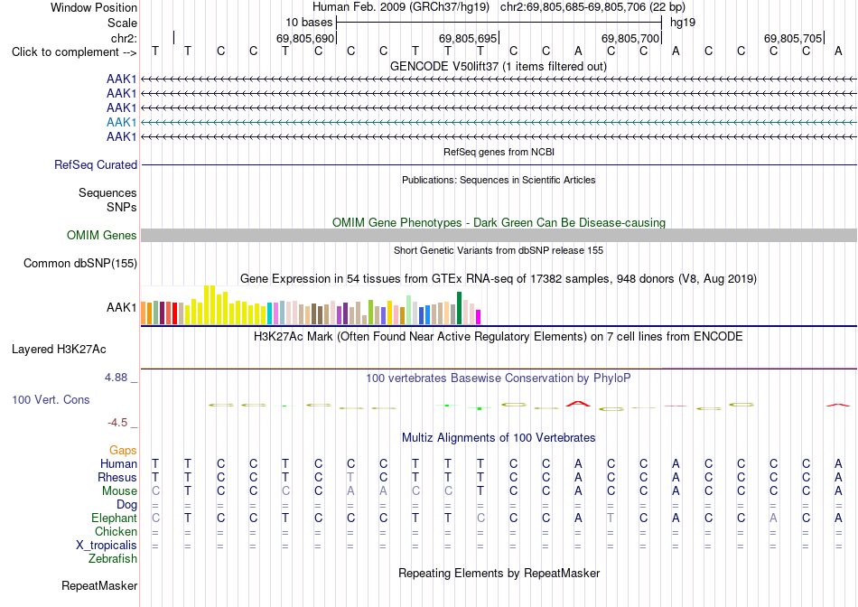Open the H3K27Ac Mark track title
Screen dimensions: 858x607
(499, 336)
